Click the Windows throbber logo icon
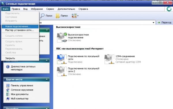Image resolution: width=173 pixels, height=109 pixels. [x=169, y=9]
